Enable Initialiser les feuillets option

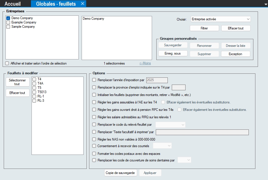coord(94,95)
